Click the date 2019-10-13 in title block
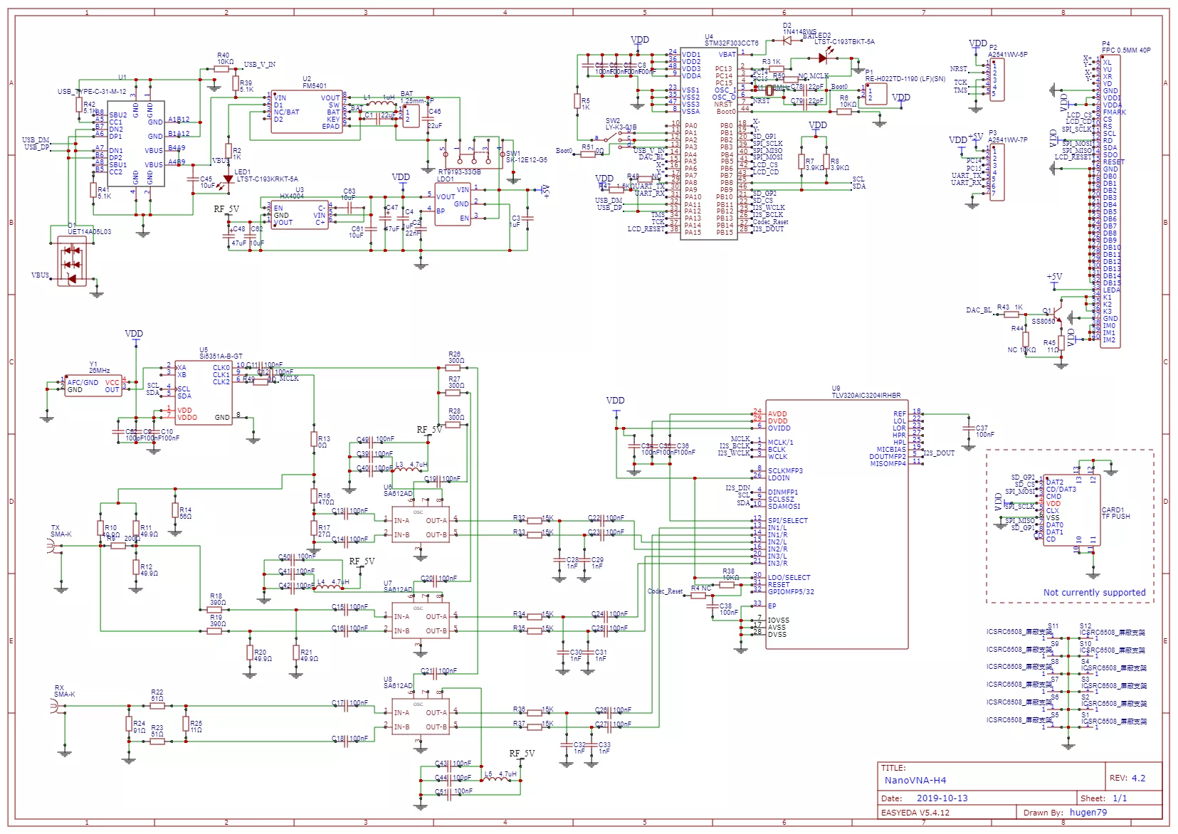The width and height of the screenshot is (1178, 834). click(x=942, y=798)
